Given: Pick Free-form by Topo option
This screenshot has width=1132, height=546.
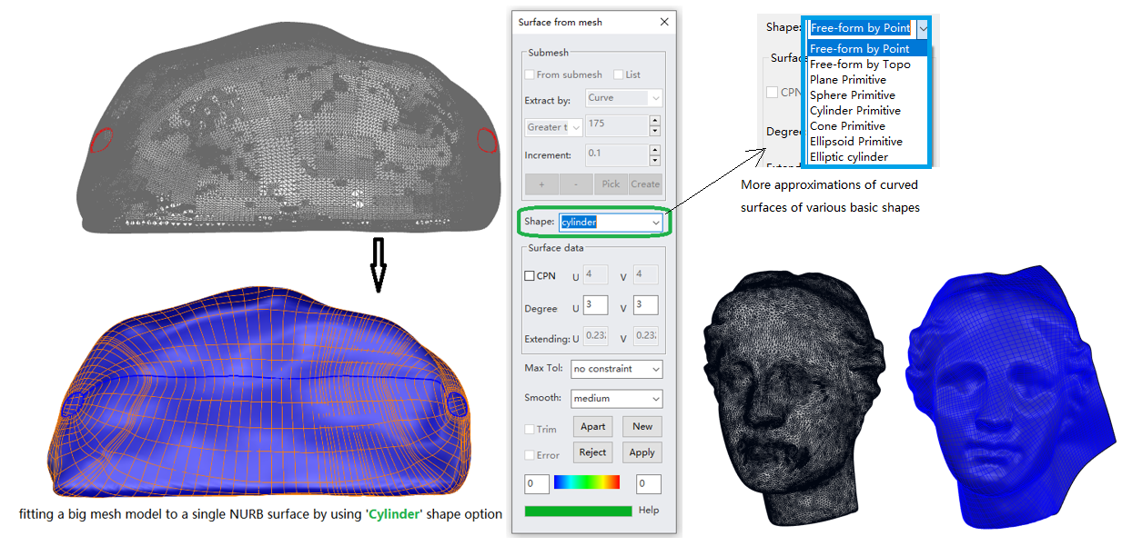Looking at the screenshot, I should [x=860, y=65].
